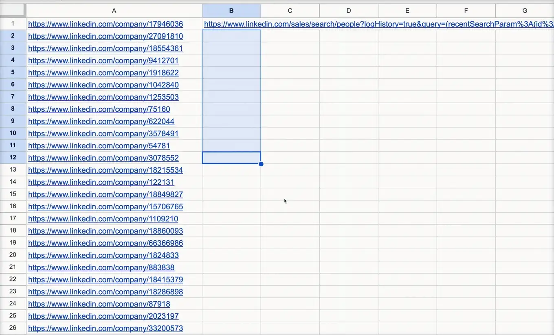The image size is (554, 335).
Task: Select cell B12
Action: pos(231,158)
